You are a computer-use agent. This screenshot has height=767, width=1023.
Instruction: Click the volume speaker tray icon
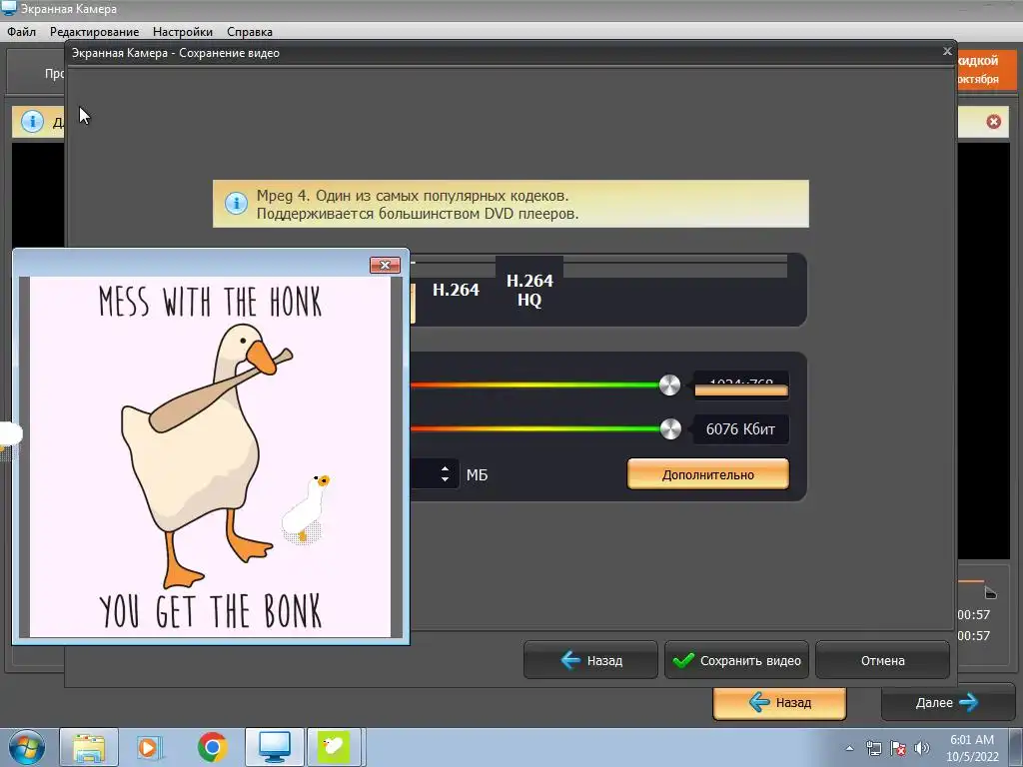(922, 748)
